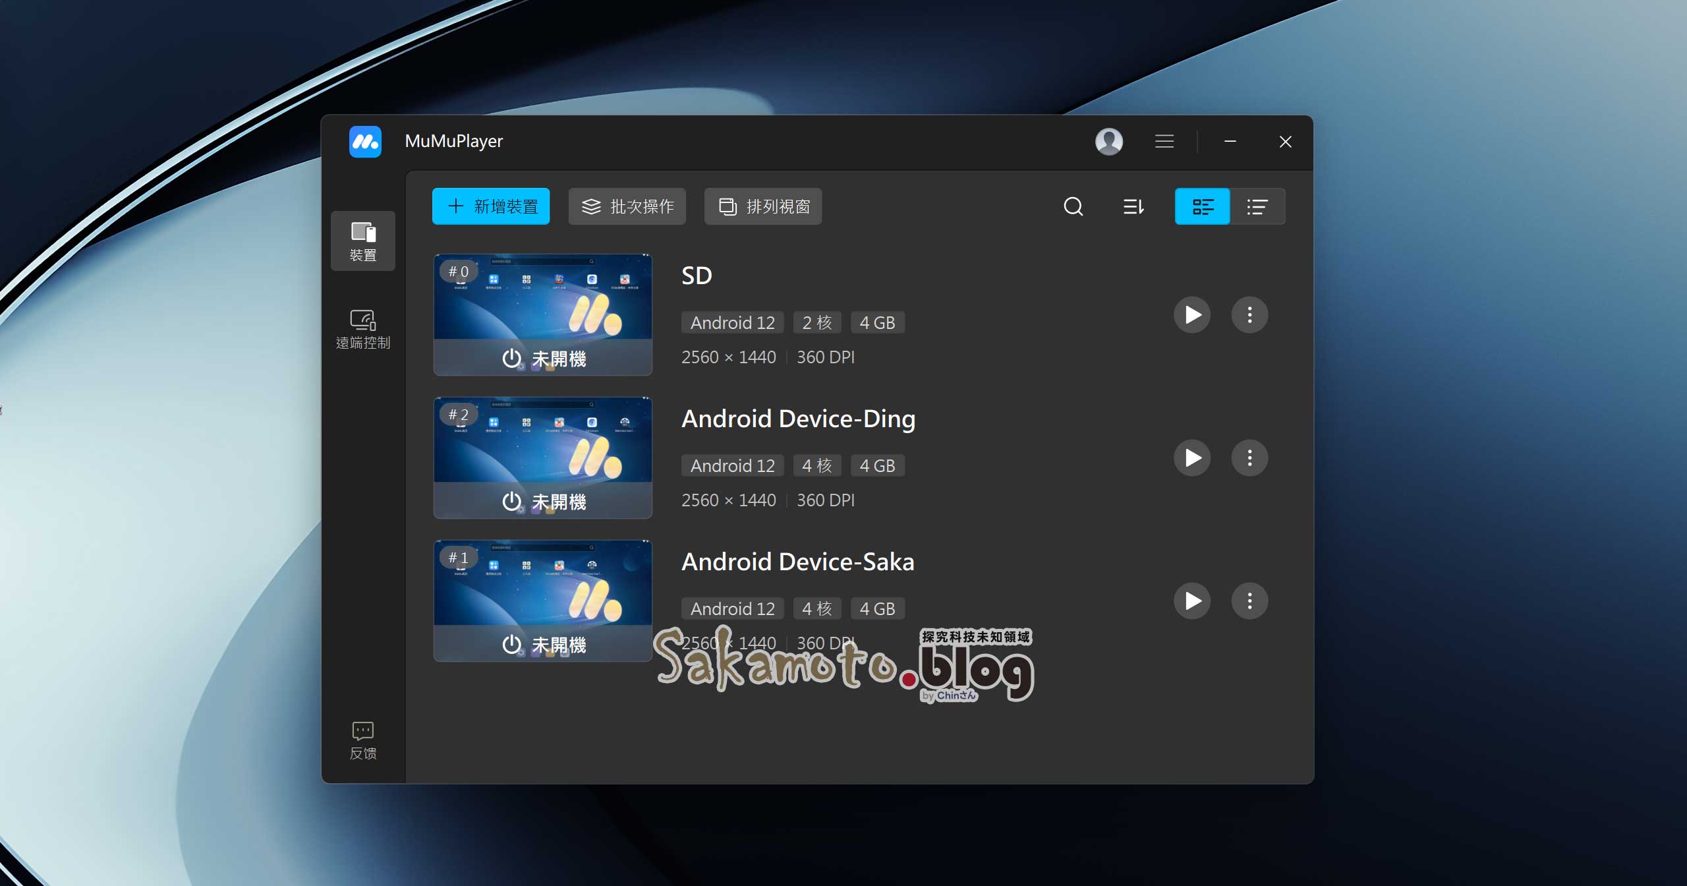This screenshot has width=1687, height=886.
Task: Click 4 GB tag on Android Device-Saka
Action: coord(878,608)
